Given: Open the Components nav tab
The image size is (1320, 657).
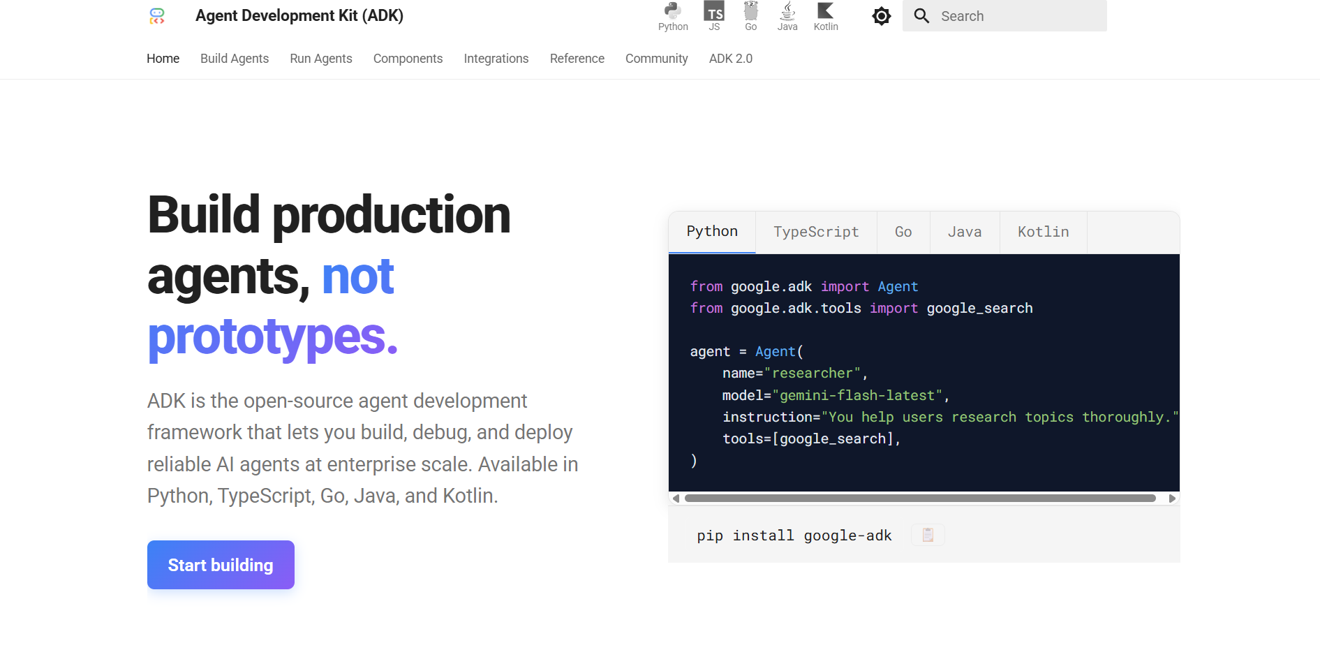Looking at the screenshot, I should [x=408, y=59].
